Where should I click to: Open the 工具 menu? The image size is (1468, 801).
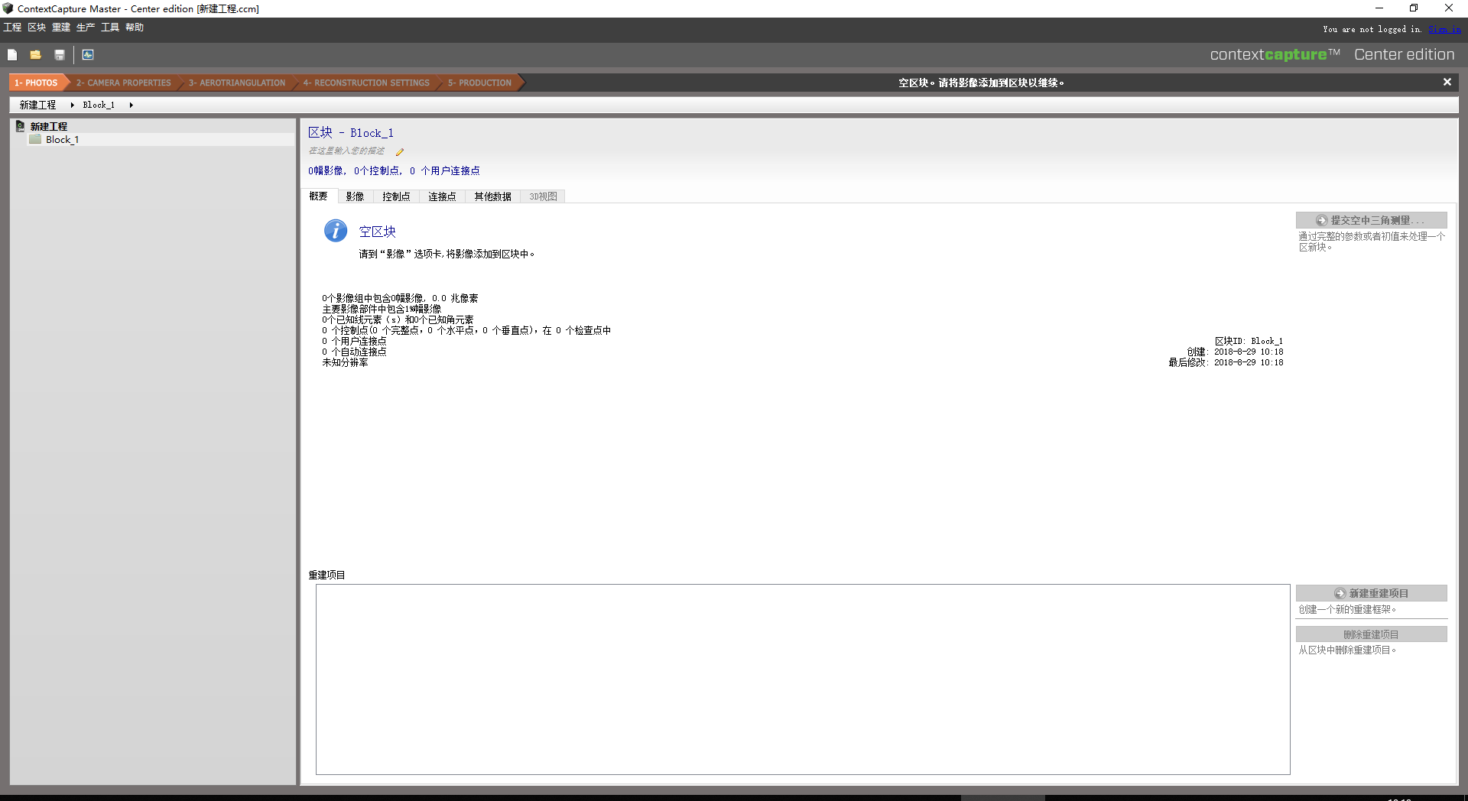coord(110,28)
